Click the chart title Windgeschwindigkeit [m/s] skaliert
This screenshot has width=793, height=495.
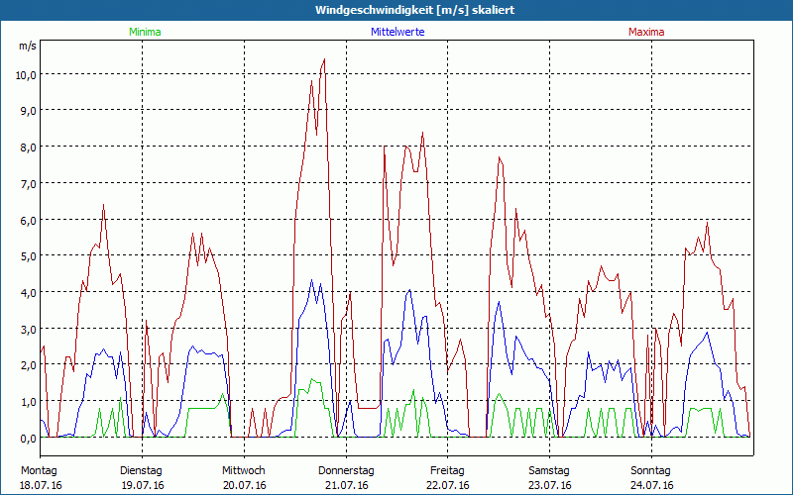click(414, 10)
